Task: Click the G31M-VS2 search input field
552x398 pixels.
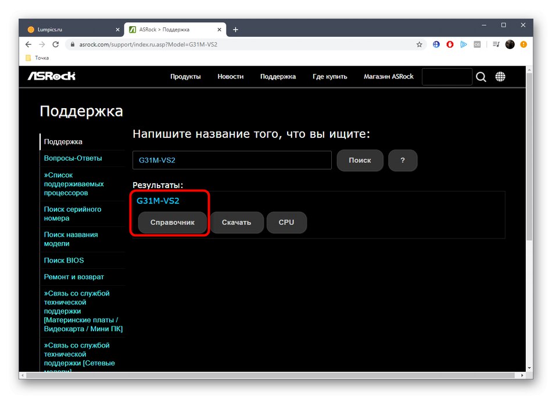Action: point(231,160)
